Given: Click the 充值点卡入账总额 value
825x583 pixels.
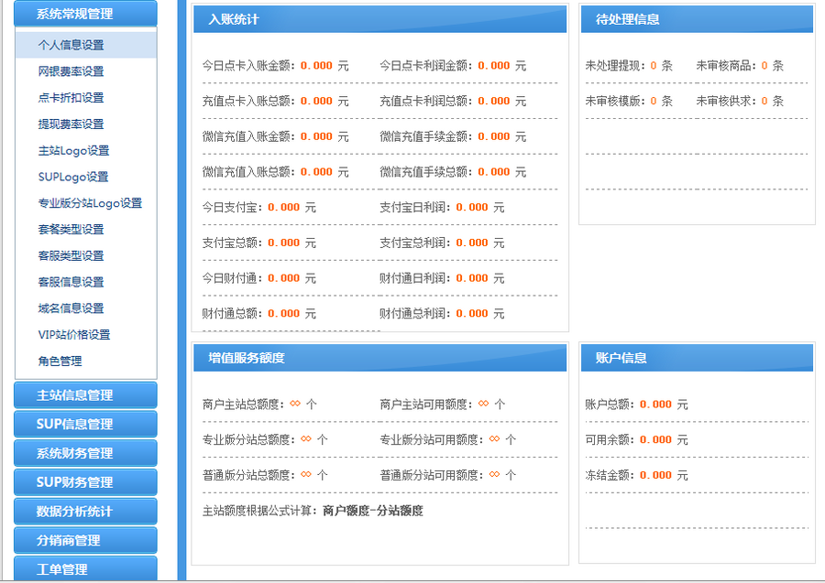Looking at the screenshot, I should tap(316, 101).
